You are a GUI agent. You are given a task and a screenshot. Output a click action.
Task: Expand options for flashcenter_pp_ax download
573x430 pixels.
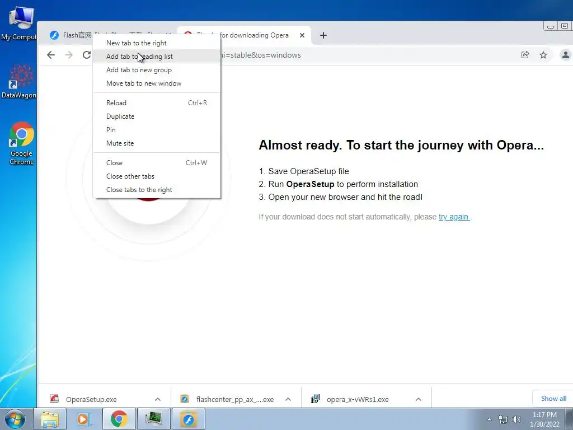pyautogui.click(x=288, y=399)
